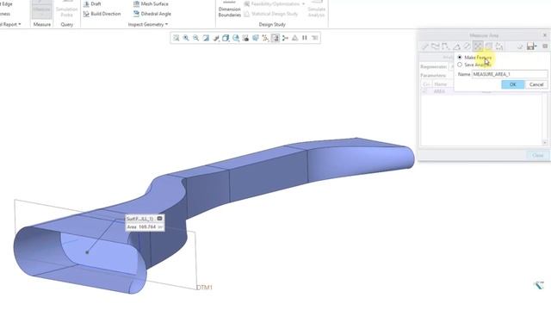Open the Feasibility/Optimization dropdown arrow

[x=303, y=3]
